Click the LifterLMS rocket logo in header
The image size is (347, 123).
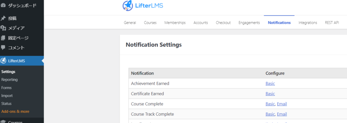[128, 6]
